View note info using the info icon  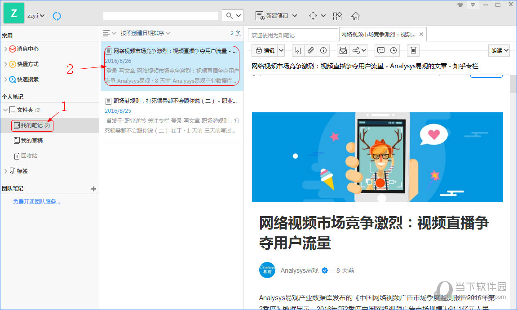coord(323,50)
